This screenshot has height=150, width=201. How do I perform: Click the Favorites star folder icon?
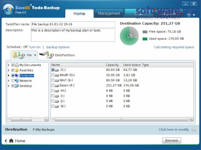pyautogui.click(x=17, y=70)
